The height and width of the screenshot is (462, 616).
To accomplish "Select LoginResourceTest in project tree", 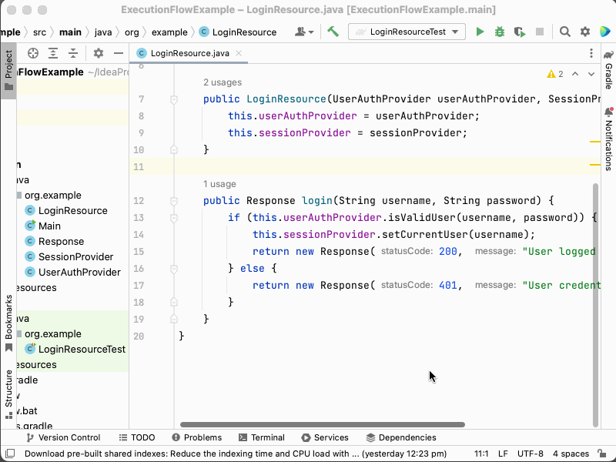I will click(75, 349).
